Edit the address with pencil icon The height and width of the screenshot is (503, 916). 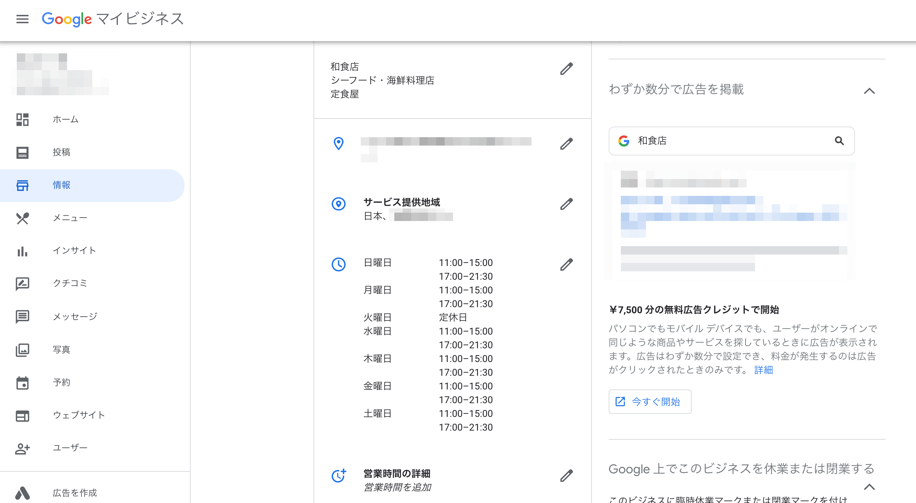[566, 144]
